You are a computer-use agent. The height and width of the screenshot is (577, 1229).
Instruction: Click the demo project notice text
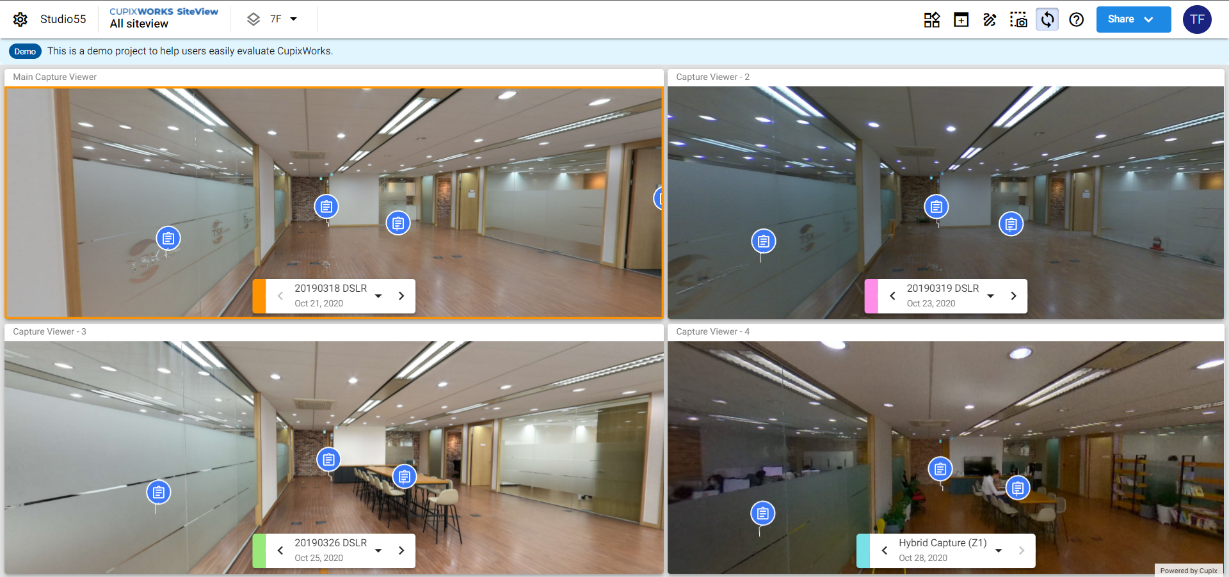(x=190, y=51)
